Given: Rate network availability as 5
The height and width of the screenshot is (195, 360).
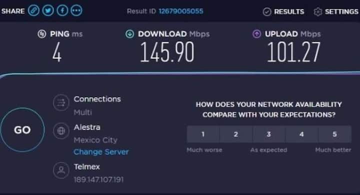Looking at the screenshot, I should (x=334, y=134).
